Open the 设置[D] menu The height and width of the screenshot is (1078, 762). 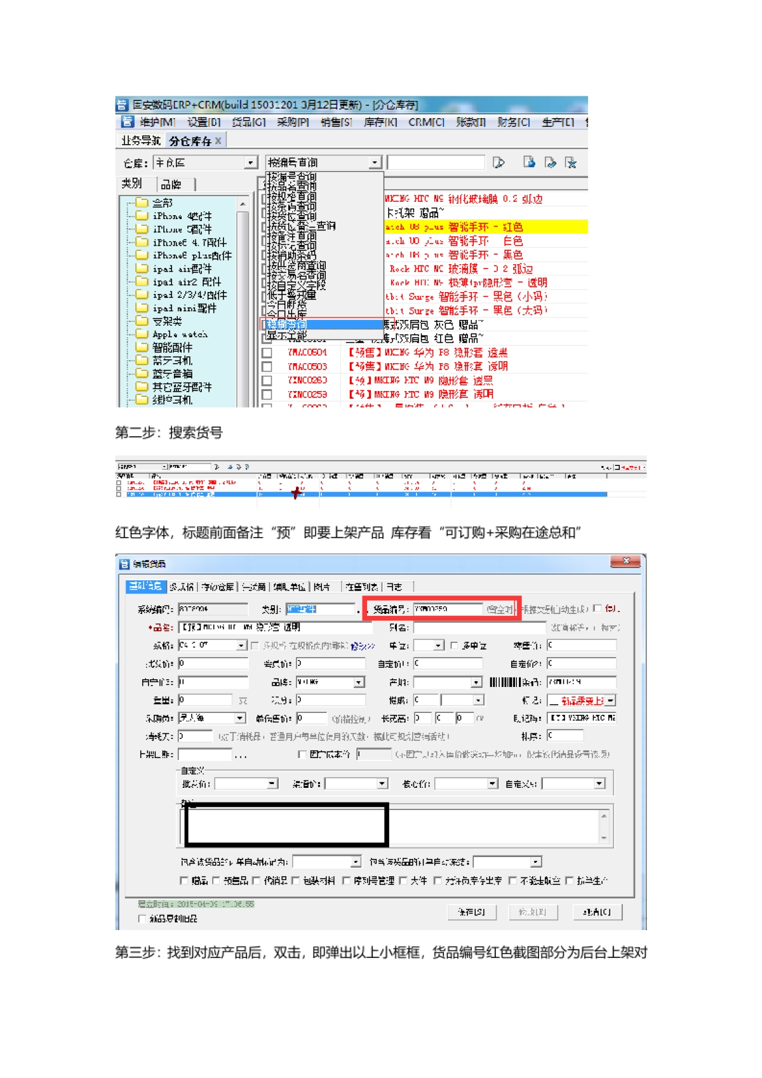click(204, 122)
